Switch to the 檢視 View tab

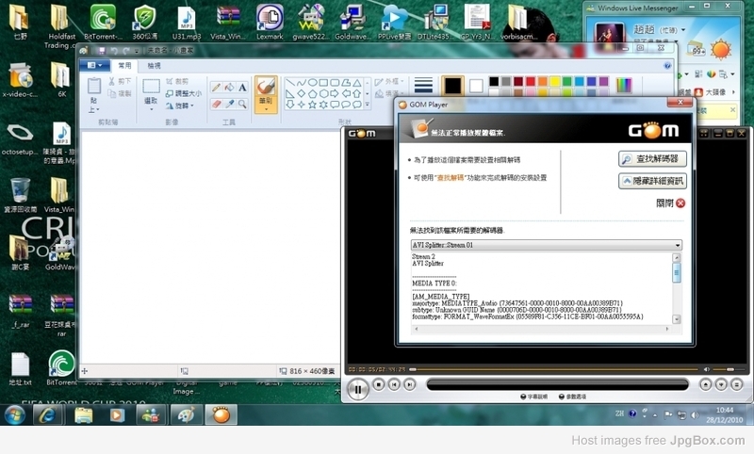pos(154,66)
